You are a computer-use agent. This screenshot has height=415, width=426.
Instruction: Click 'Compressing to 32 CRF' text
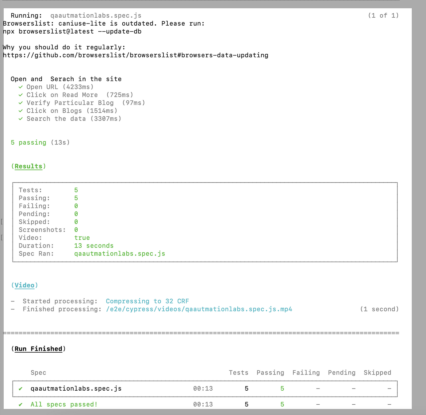click(148, 301)
